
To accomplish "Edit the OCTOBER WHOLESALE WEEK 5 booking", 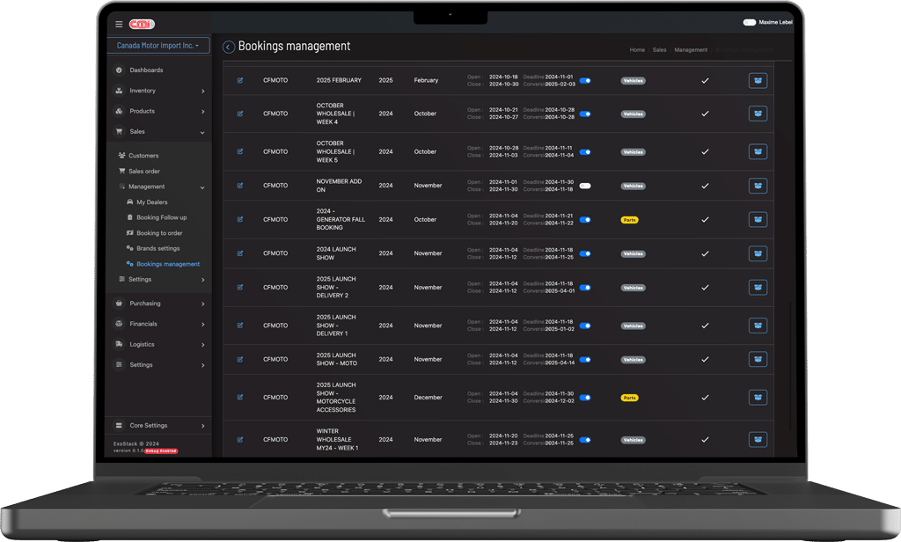I will [x=240, y=151].
